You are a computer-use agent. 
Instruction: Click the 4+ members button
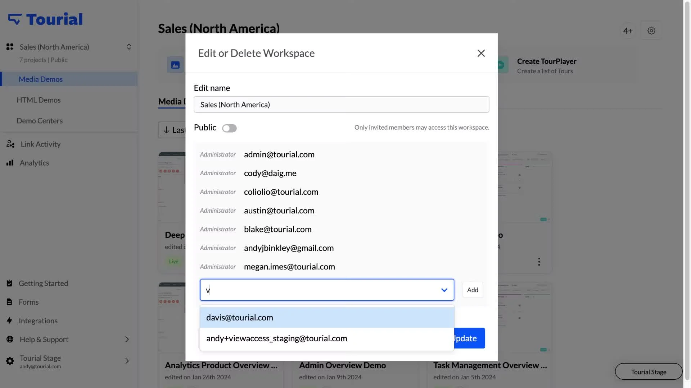(628, 31)
